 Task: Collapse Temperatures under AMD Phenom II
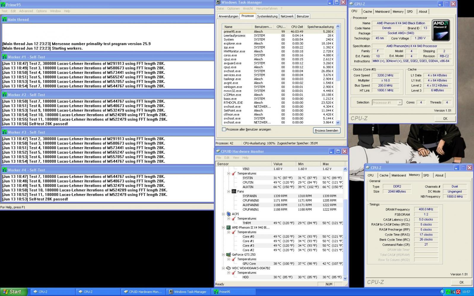pos(229,232)
